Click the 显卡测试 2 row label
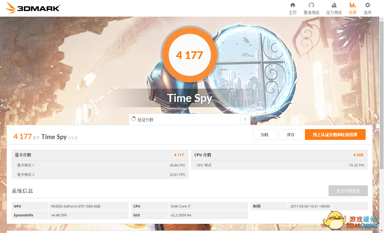This screenshot has width=384, height=233. point(26,175)
